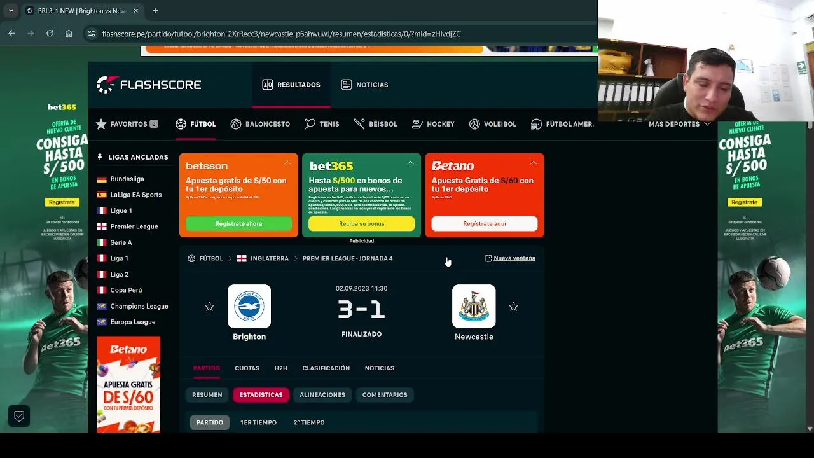The height and width of the screenshot is (458, 814).
Task: Open the Partido tab
Action: [207, 368]
